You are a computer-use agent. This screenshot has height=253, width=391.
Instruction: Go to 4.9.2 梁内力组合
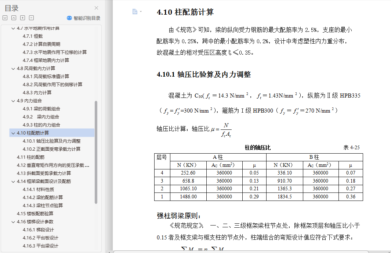pyautogui.click(x=41, y=117)
